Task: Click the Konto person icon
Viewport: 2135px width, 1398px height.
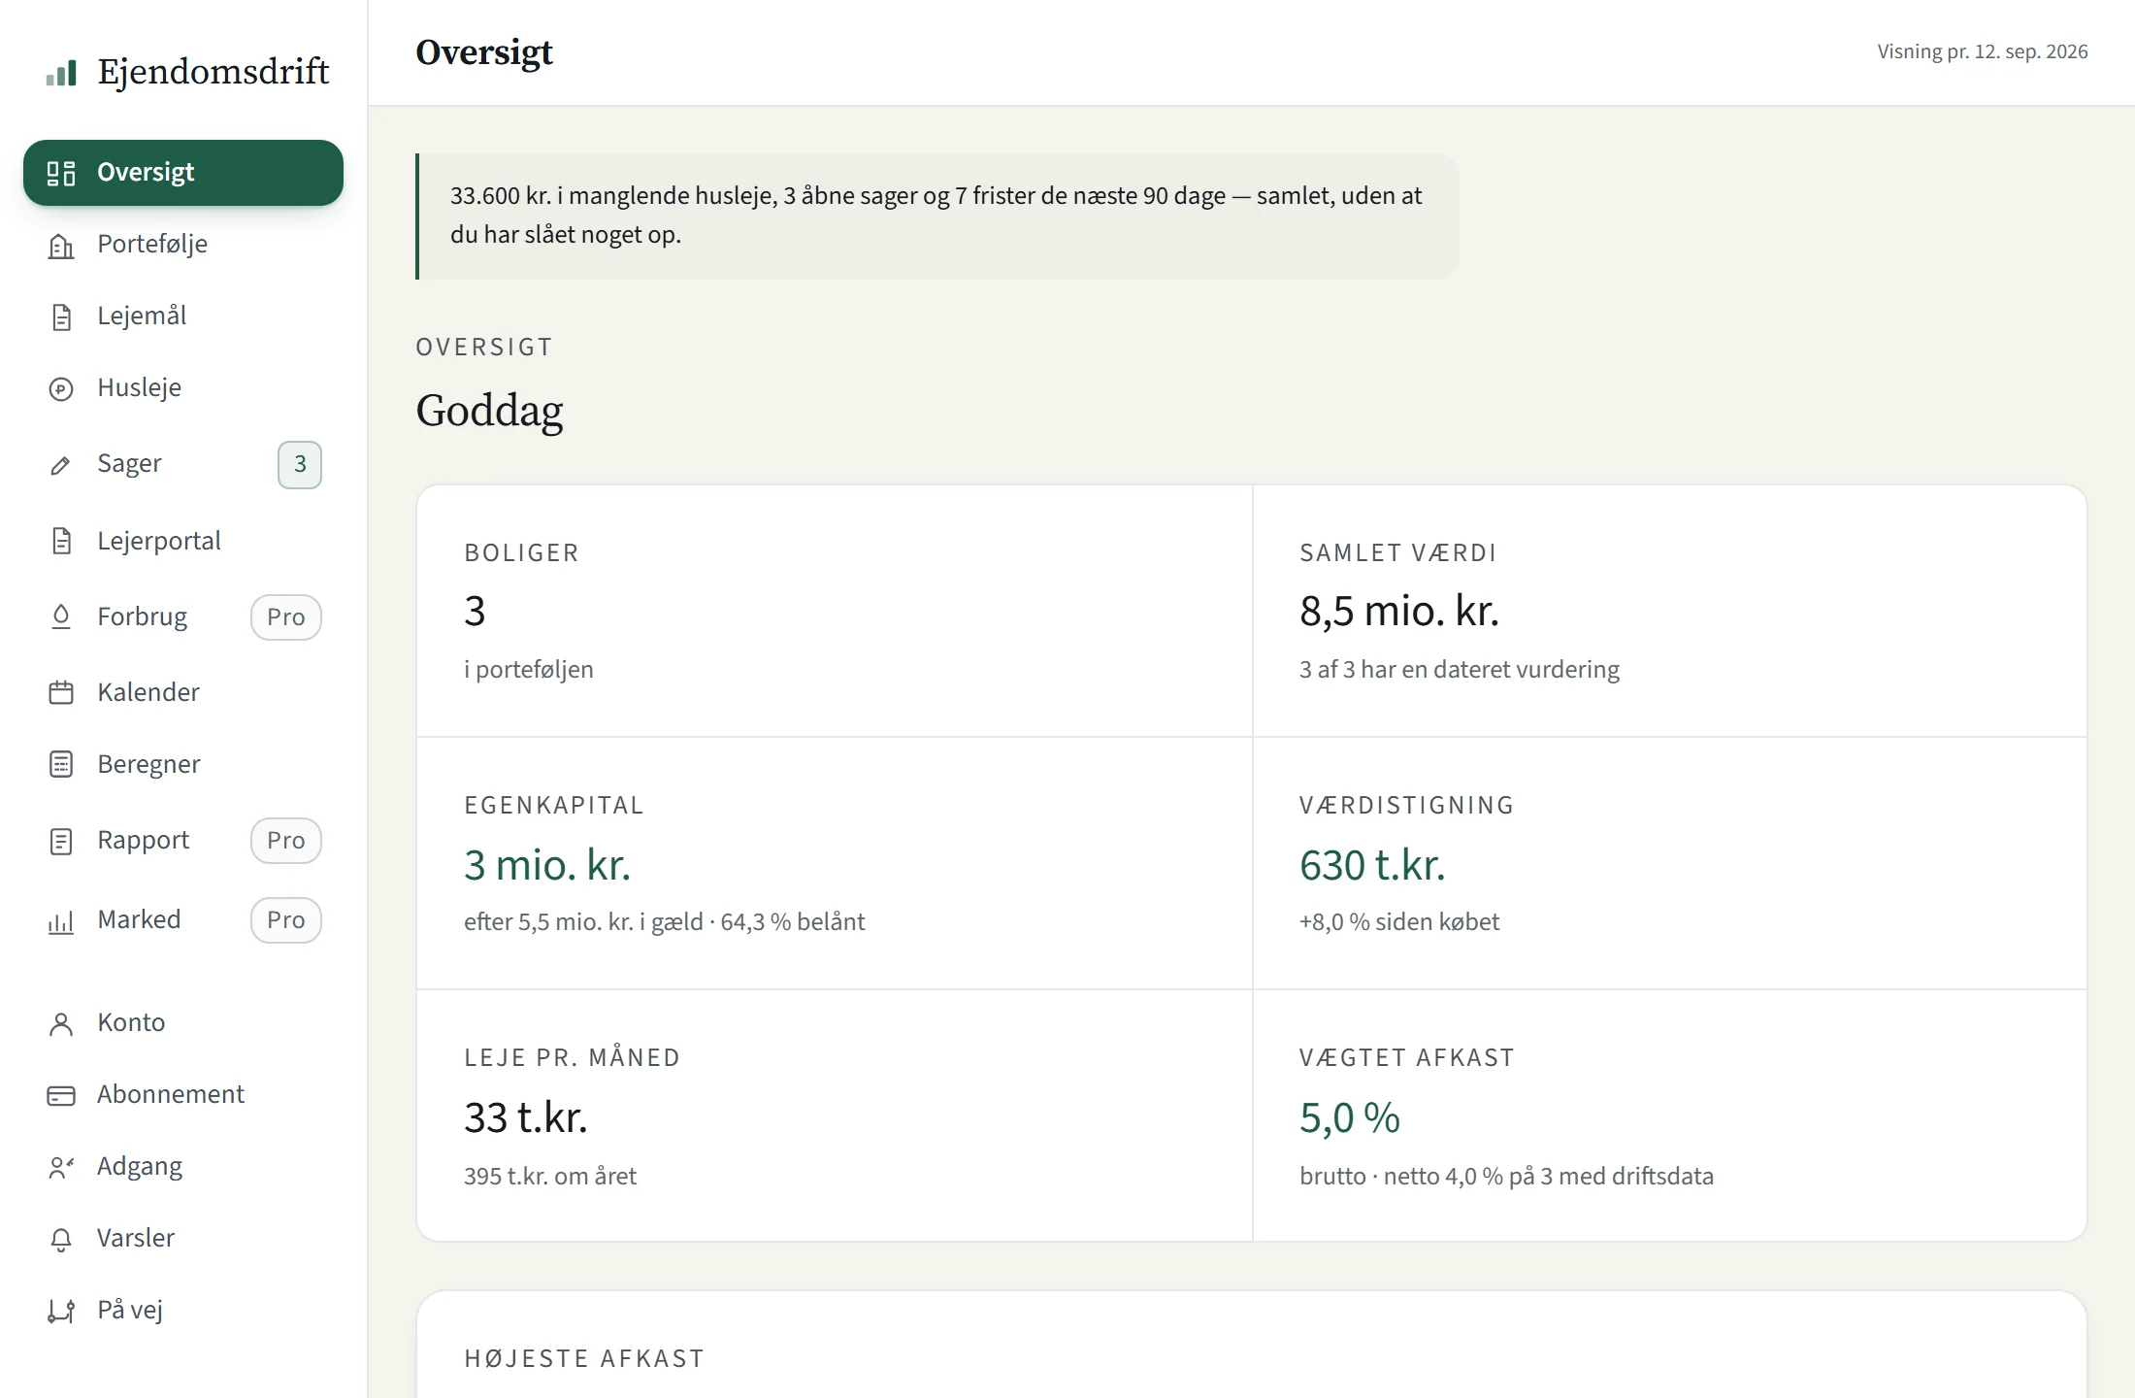Action: [x=61, y=1024]
